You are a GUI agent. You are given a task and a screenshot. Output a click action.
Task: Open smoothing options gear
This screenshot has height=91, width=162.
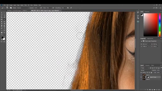pyautogui.click(x=68, y=8)
